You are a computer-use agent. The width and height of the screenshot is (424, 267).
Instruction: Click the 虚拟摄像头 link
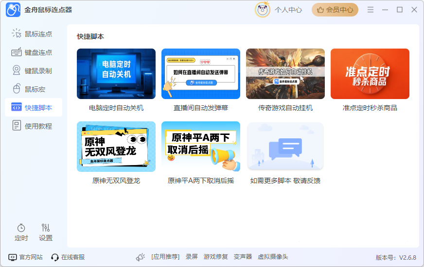tap(273, 257)
